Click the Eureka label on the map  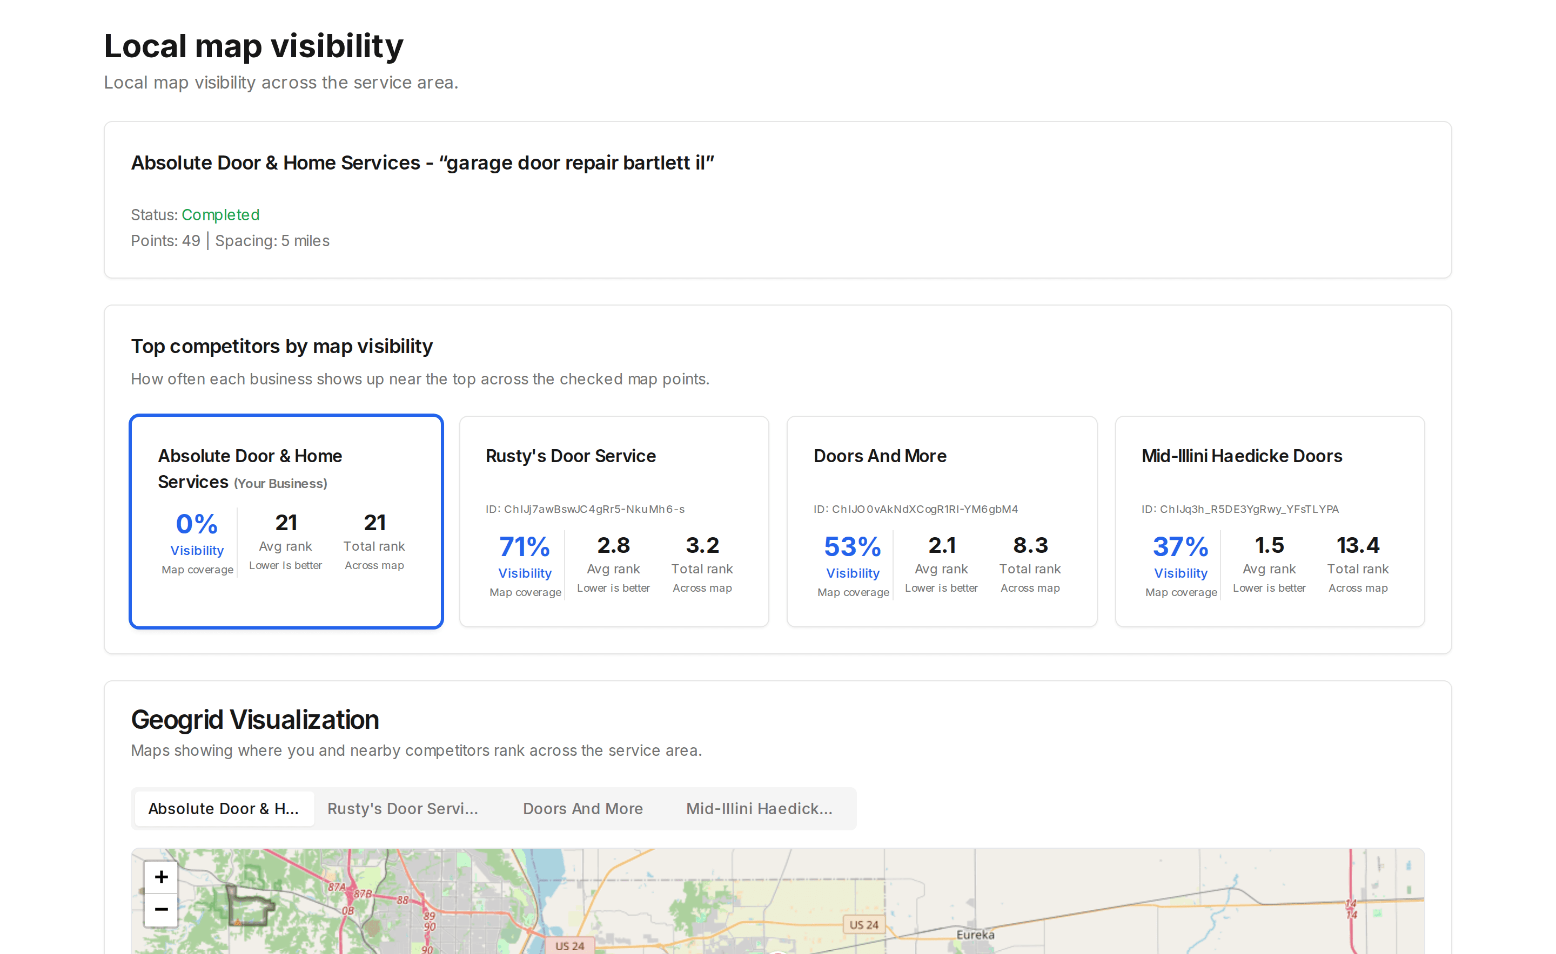click(975, 935)
